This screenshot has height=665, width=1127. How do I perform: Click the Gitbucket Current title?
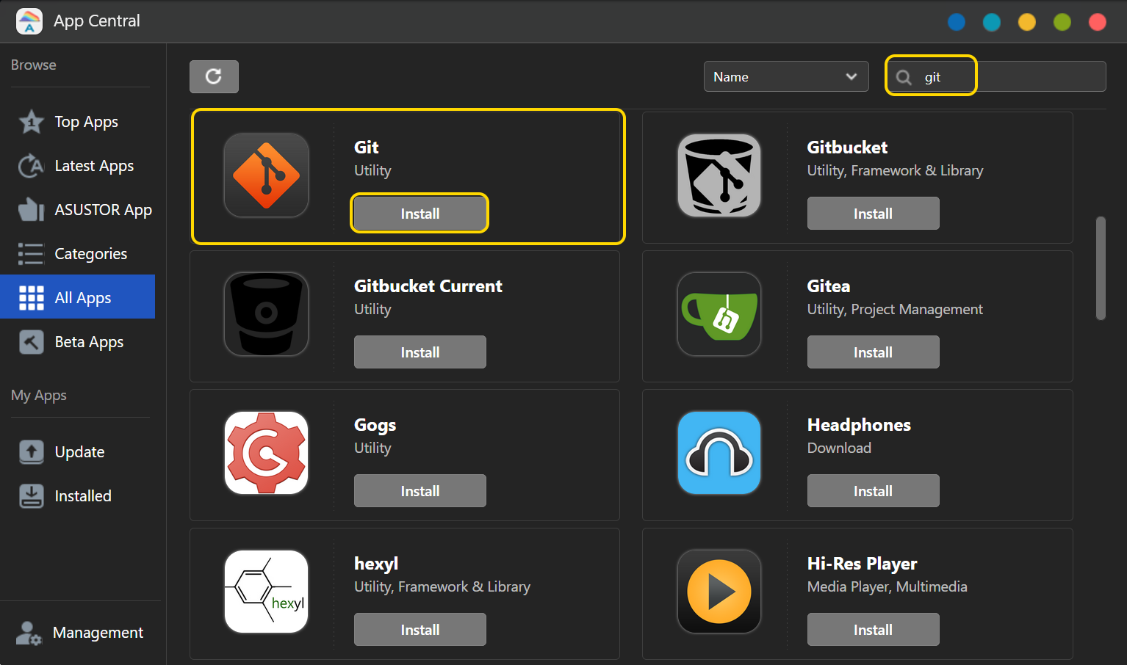coord(428,286)
